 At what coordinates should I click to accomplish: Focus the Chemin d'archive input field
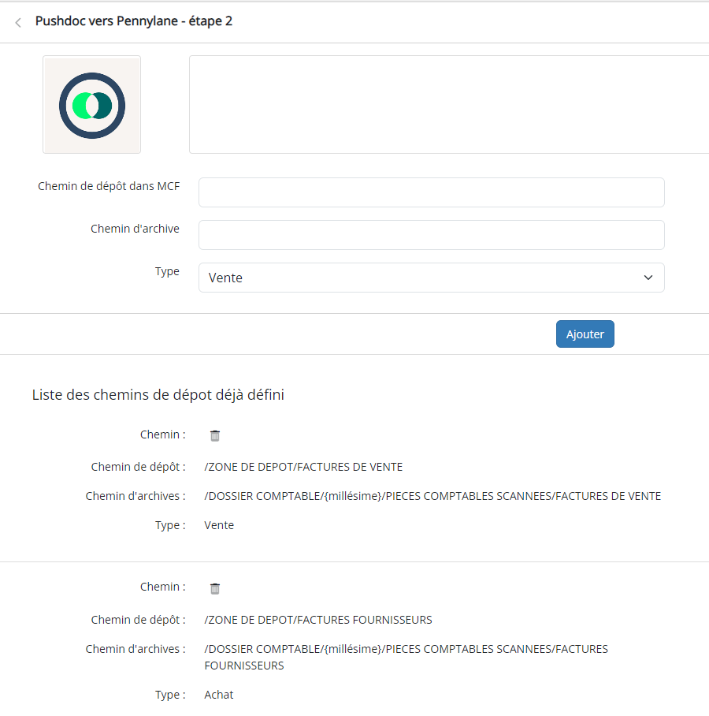431,235
